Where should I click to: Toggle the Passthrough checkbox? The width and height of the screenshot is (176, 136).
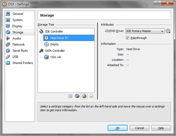pyautogui.click(x=127, y=38)
